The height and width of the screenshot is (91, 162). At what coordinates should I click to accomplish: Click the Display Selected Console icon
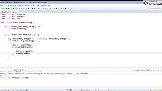coord(154,70)
